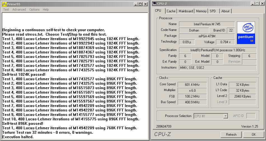Image resolution: width=266 pixels, height=141 pixels.
Task: Click the Stepping value '6'
Action: pos(249,56)
